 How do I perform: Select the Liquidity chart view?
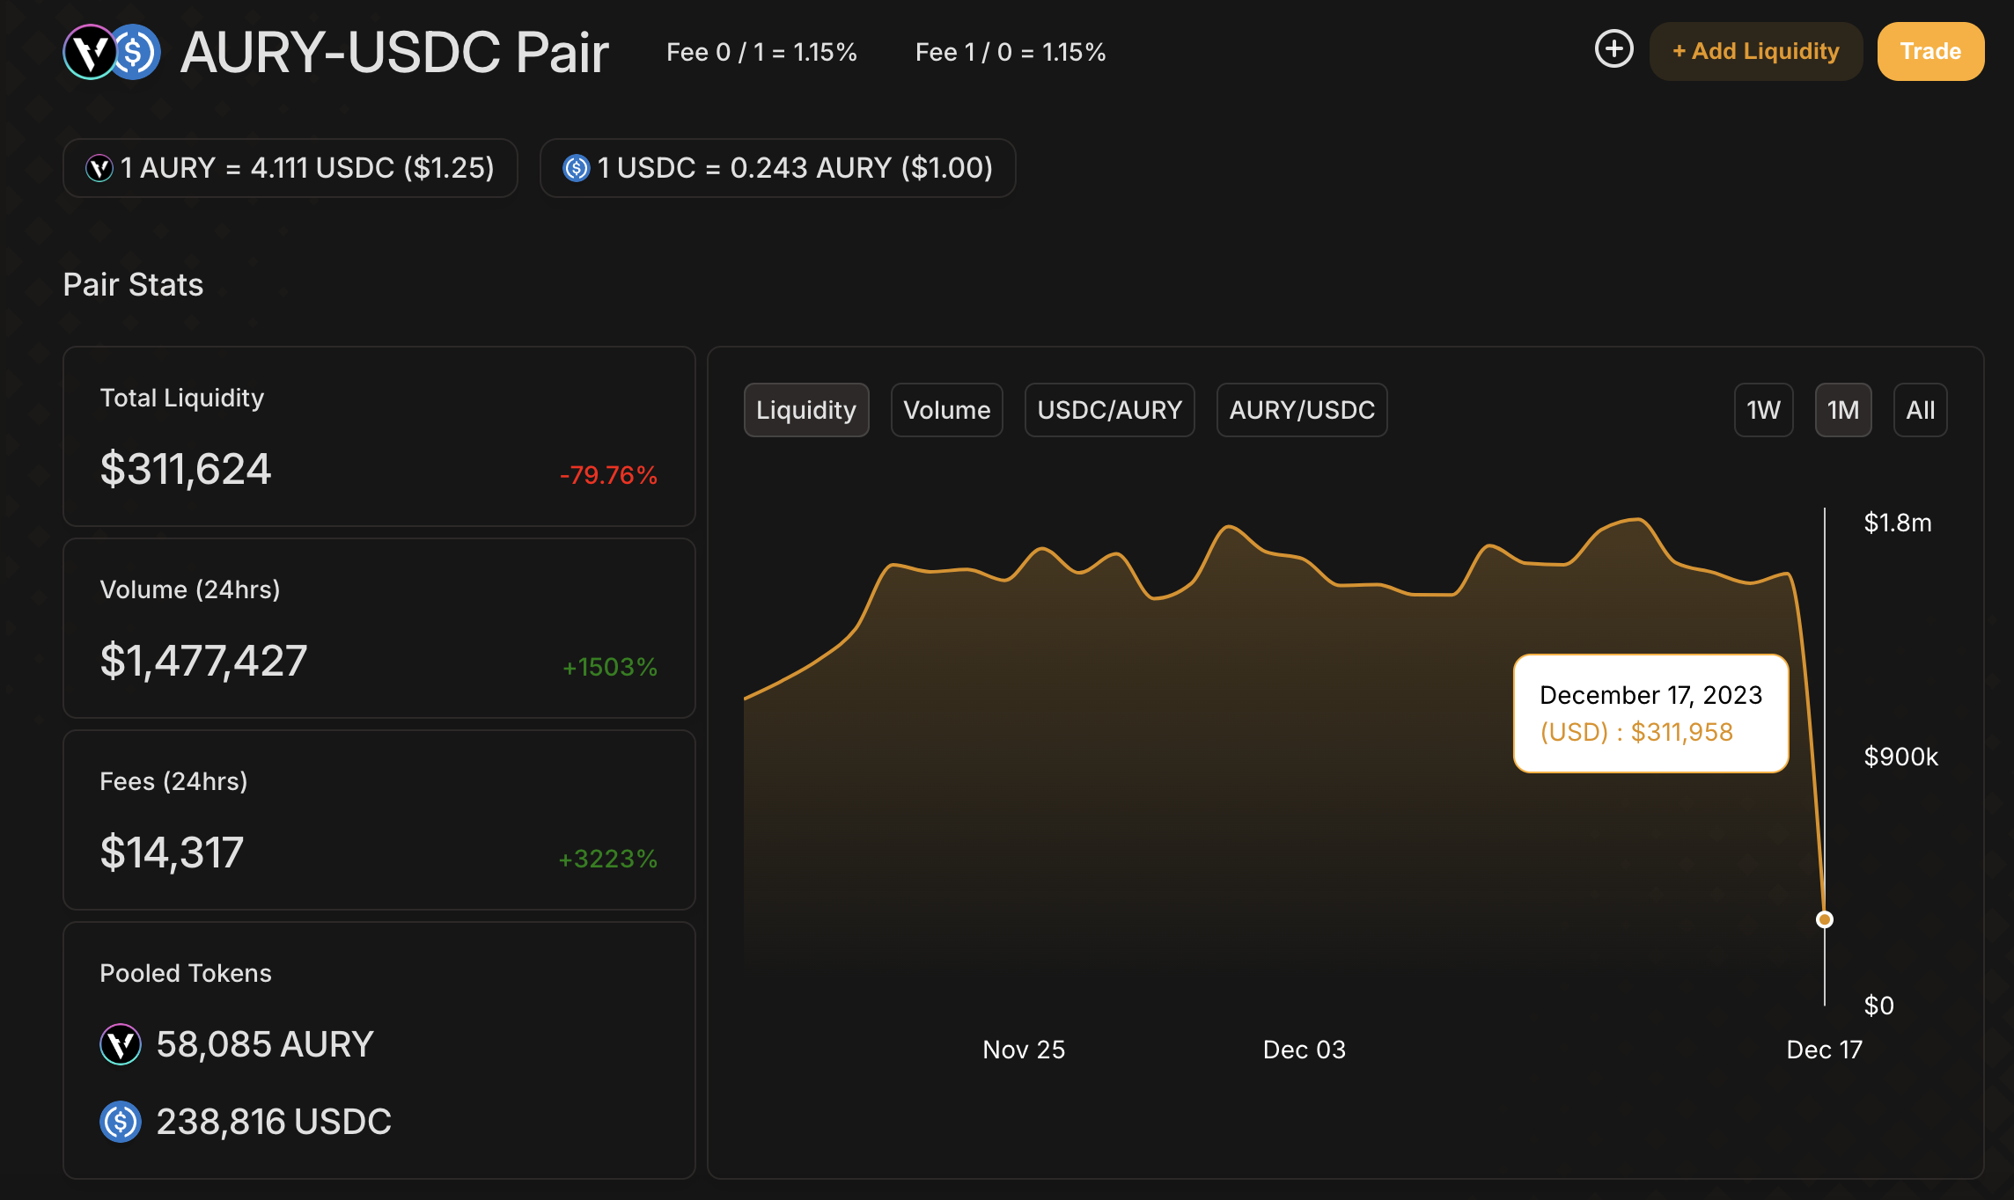tap(805, 409)
